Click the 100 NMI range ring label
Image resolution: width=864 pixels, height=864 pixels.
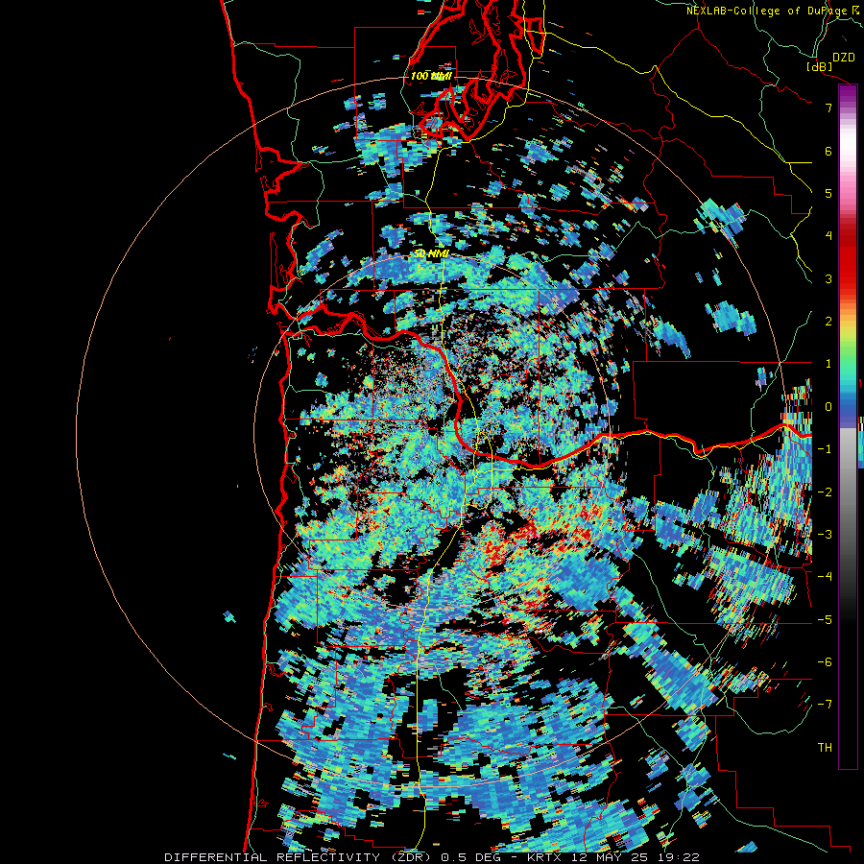coord(431,76)
